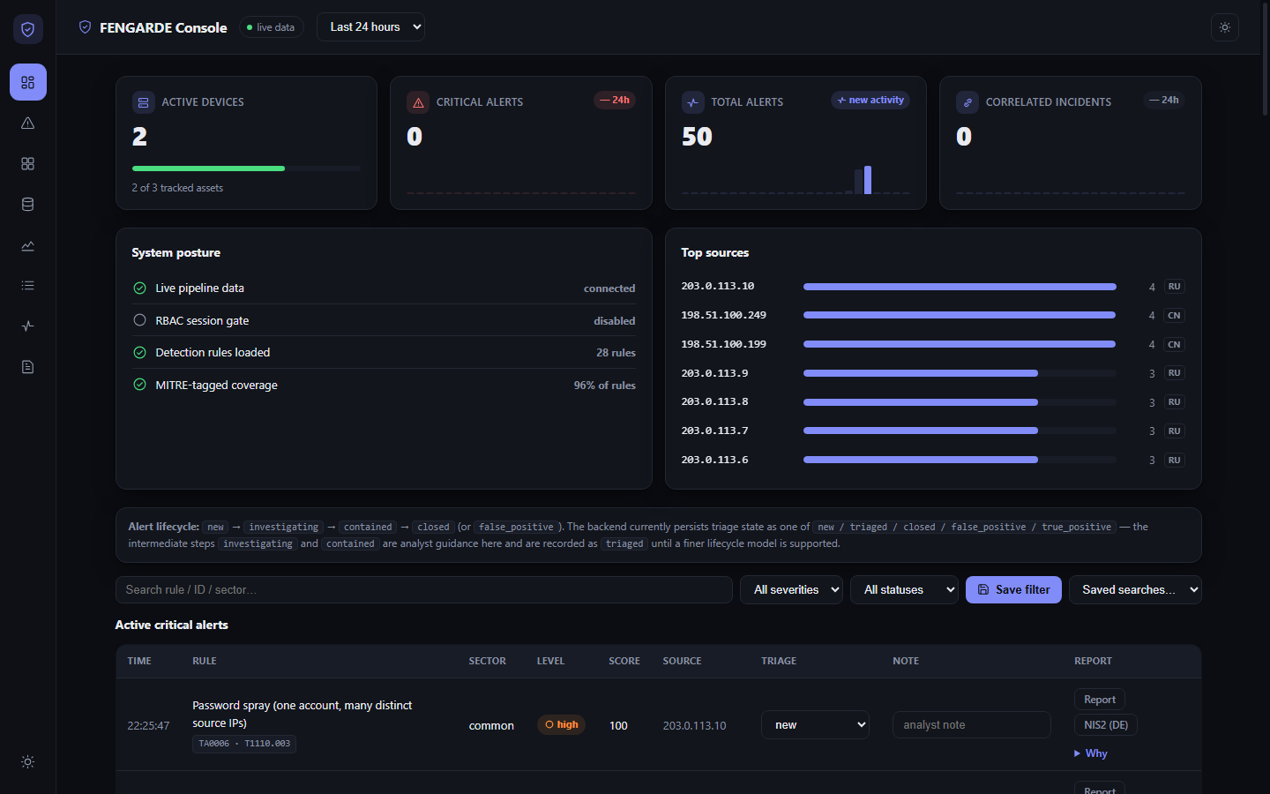This screenshot has height=794, width=1270.
Task: Open the Last 24 hours time range dropdown
Action: [370, 27]
